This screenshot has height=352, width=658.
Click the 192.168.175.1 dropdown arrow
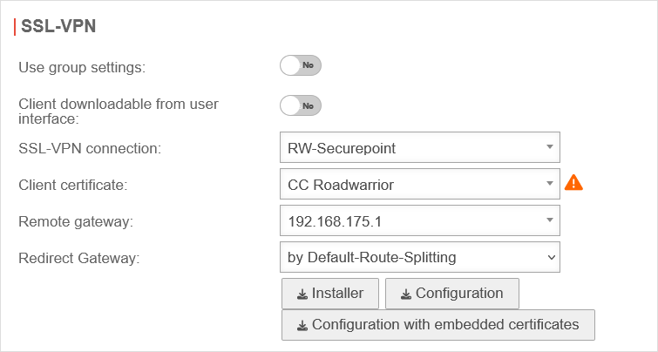549,220
